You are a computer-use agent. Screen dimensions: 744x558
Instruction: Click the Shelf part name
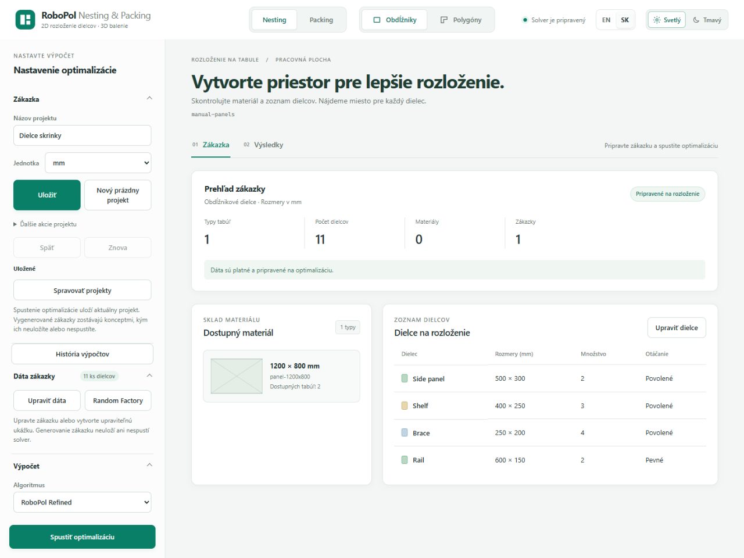pyautogui.click(x=420, y=406)
